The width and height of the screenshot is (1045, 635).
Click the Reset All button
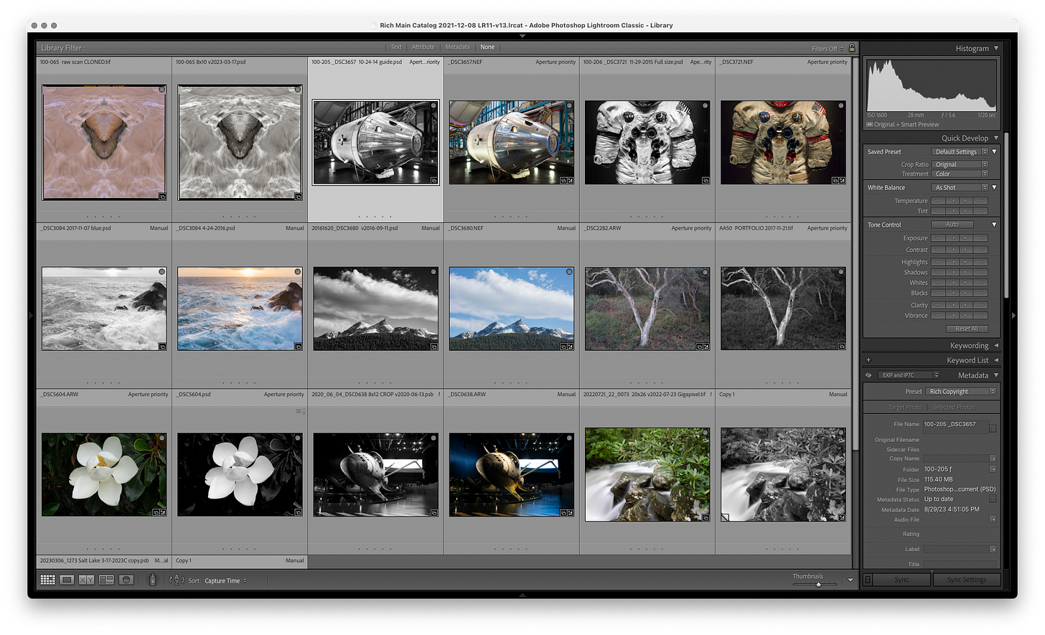point(966,329)
